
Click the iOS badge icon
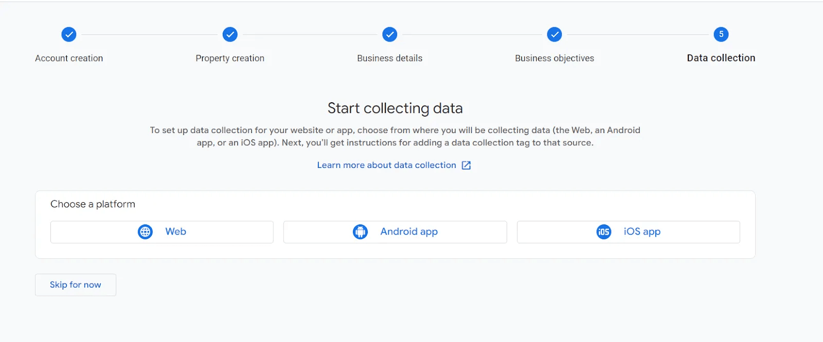tap(604, 232)
